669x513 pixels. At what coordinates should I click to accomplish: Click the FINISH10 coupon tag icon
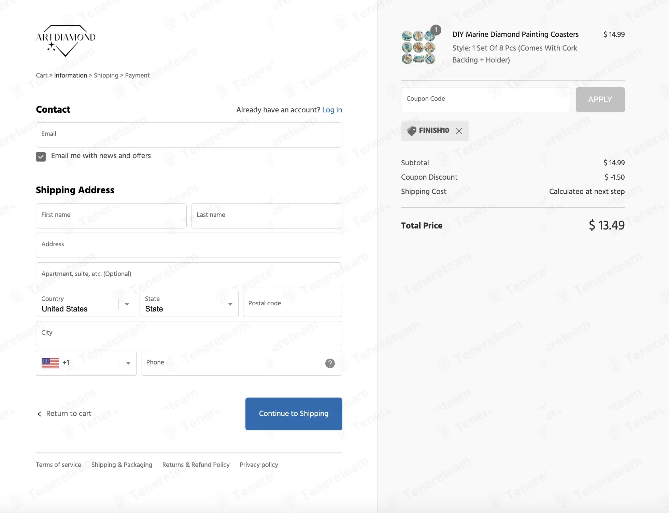point(412,131)
